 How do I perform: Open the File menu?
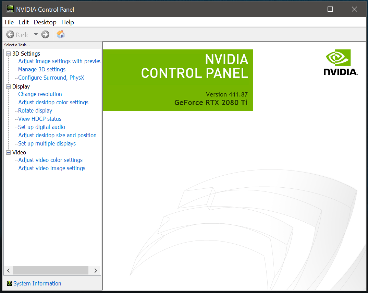[9, 22]
